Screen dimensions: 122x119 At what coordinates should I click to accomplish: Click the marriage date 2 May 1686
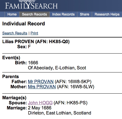click(x=40, y=108)
